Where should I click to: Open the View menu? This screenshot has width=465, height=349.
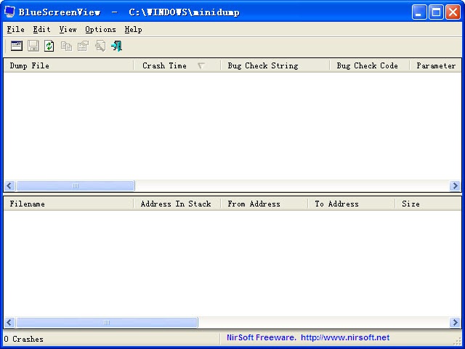click(x=68, y=30)
